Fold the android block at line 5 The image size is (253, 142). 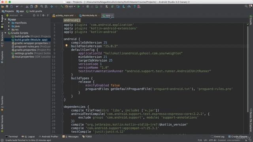[62, 39]
